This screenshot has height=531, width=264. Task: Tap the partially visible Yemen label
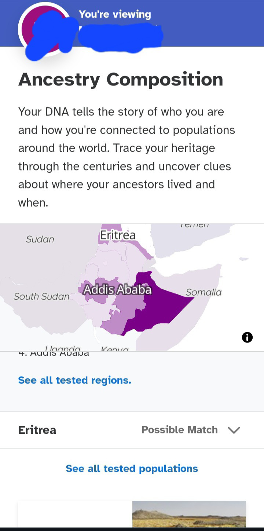[x=194, y=225]
